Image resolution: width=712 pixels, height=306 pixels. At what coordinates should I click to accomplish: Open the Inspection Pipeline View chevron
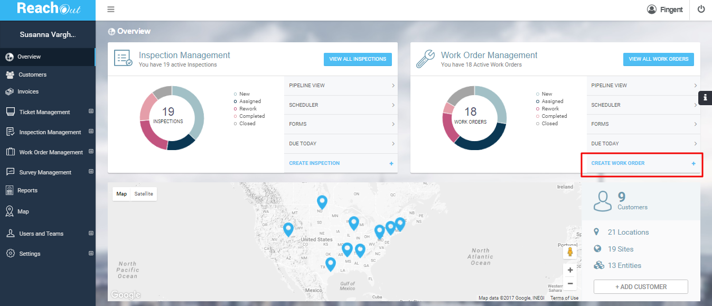pos(393,86)
